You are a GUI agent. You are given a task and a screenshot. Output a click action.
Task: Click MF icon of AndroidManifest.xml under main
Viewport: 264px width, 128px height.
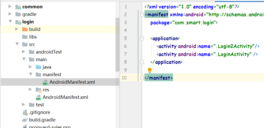[38, 98]
